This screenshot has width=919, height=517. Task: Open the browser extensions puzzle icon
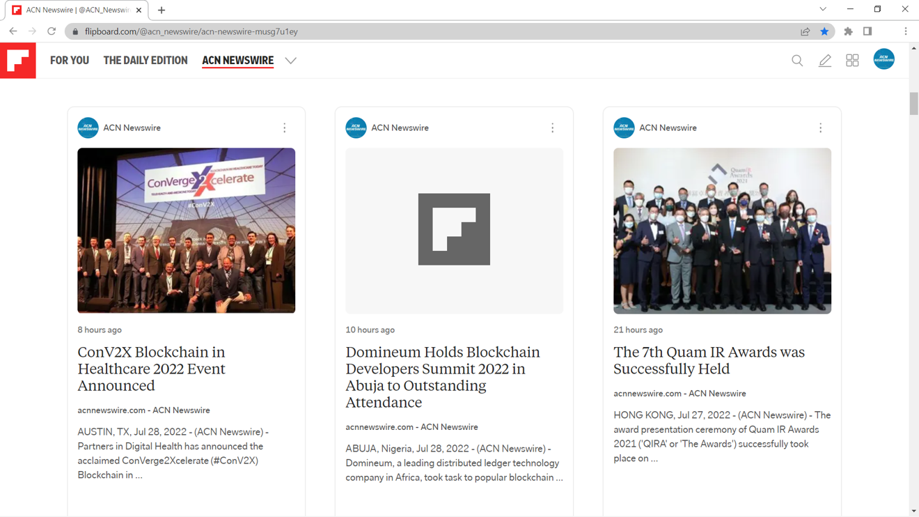tap(848, 31)
